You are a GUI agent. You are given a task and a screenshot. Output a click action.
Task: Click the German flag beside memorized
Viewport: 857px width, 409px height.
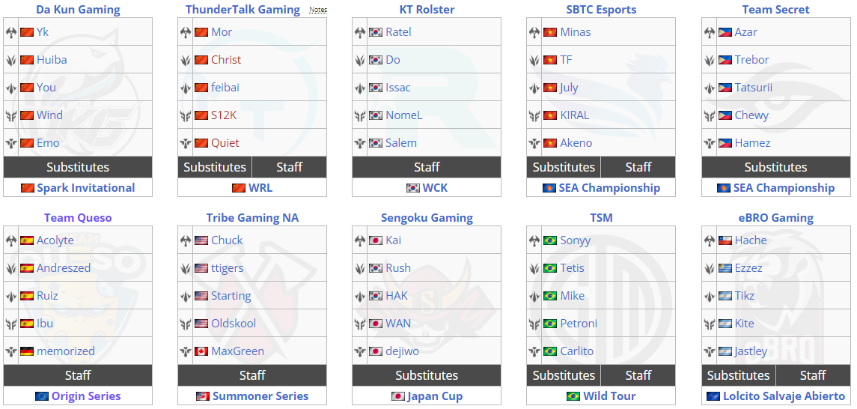pyautogui.click(x=27, y=351)
